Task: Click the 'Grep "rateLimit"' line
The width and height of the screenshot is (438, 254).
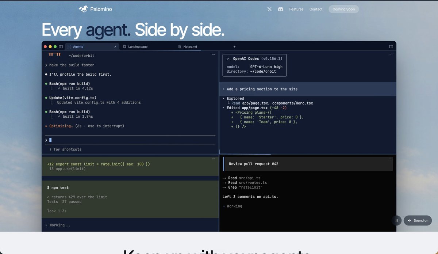Action: pos(242,187)
